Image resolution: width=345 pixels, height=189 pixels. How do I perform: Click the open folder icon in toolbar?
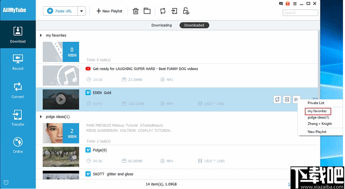[147, 11]
